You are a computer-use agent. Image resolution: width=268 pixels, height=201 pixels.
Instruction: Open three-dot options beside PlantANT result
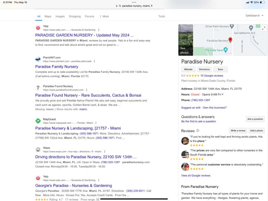[94, 61]
